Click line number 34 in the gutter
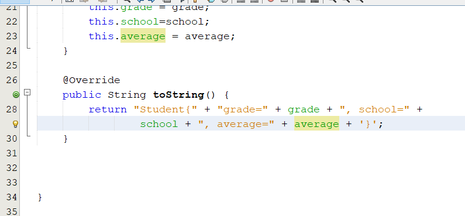 (12, 197)
